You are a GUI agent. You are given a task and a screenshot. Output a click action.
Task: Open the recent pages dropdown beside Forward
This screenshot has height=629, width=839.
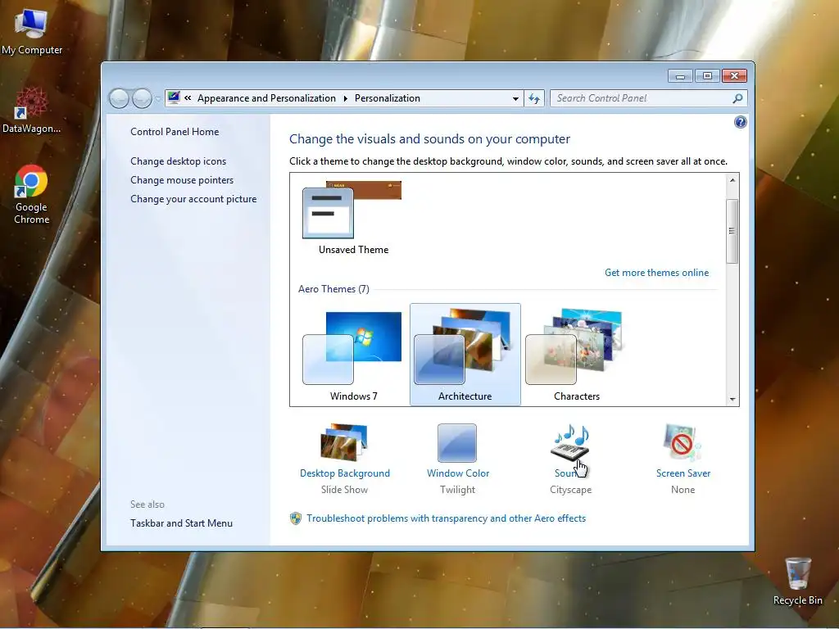click(158, 98)
